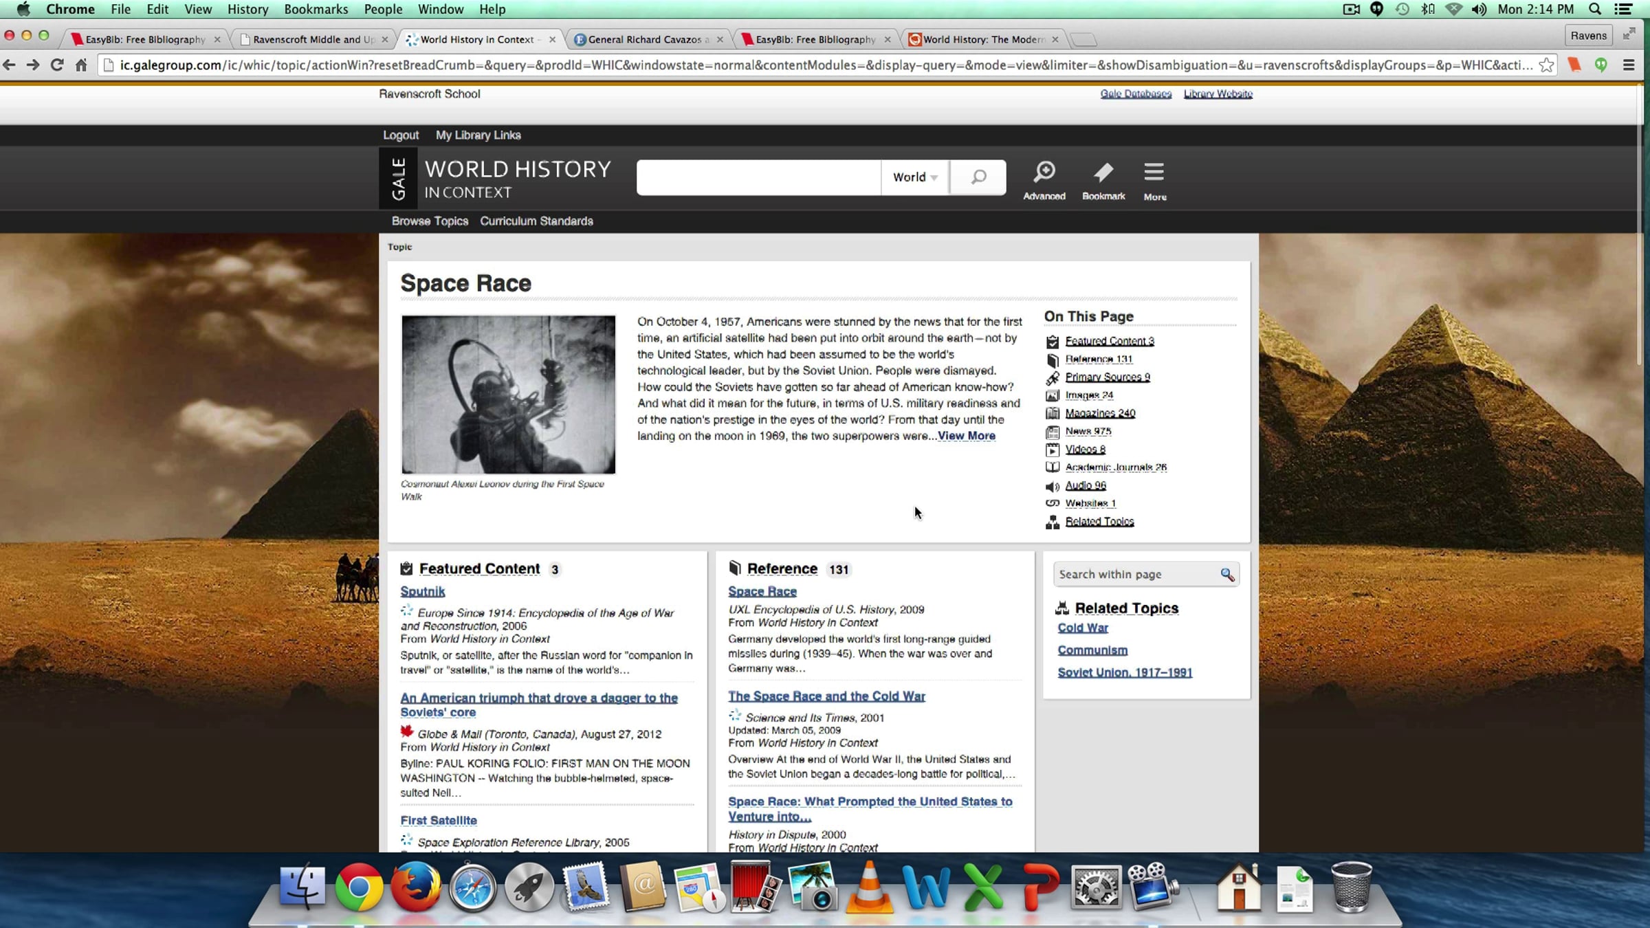Click View More link in summary

966,436
